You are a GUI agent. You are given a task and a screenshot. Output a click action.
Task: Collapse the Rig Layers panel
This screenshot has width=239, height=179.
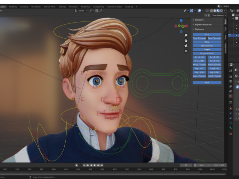pyautogui.click(x=207, y=29)
